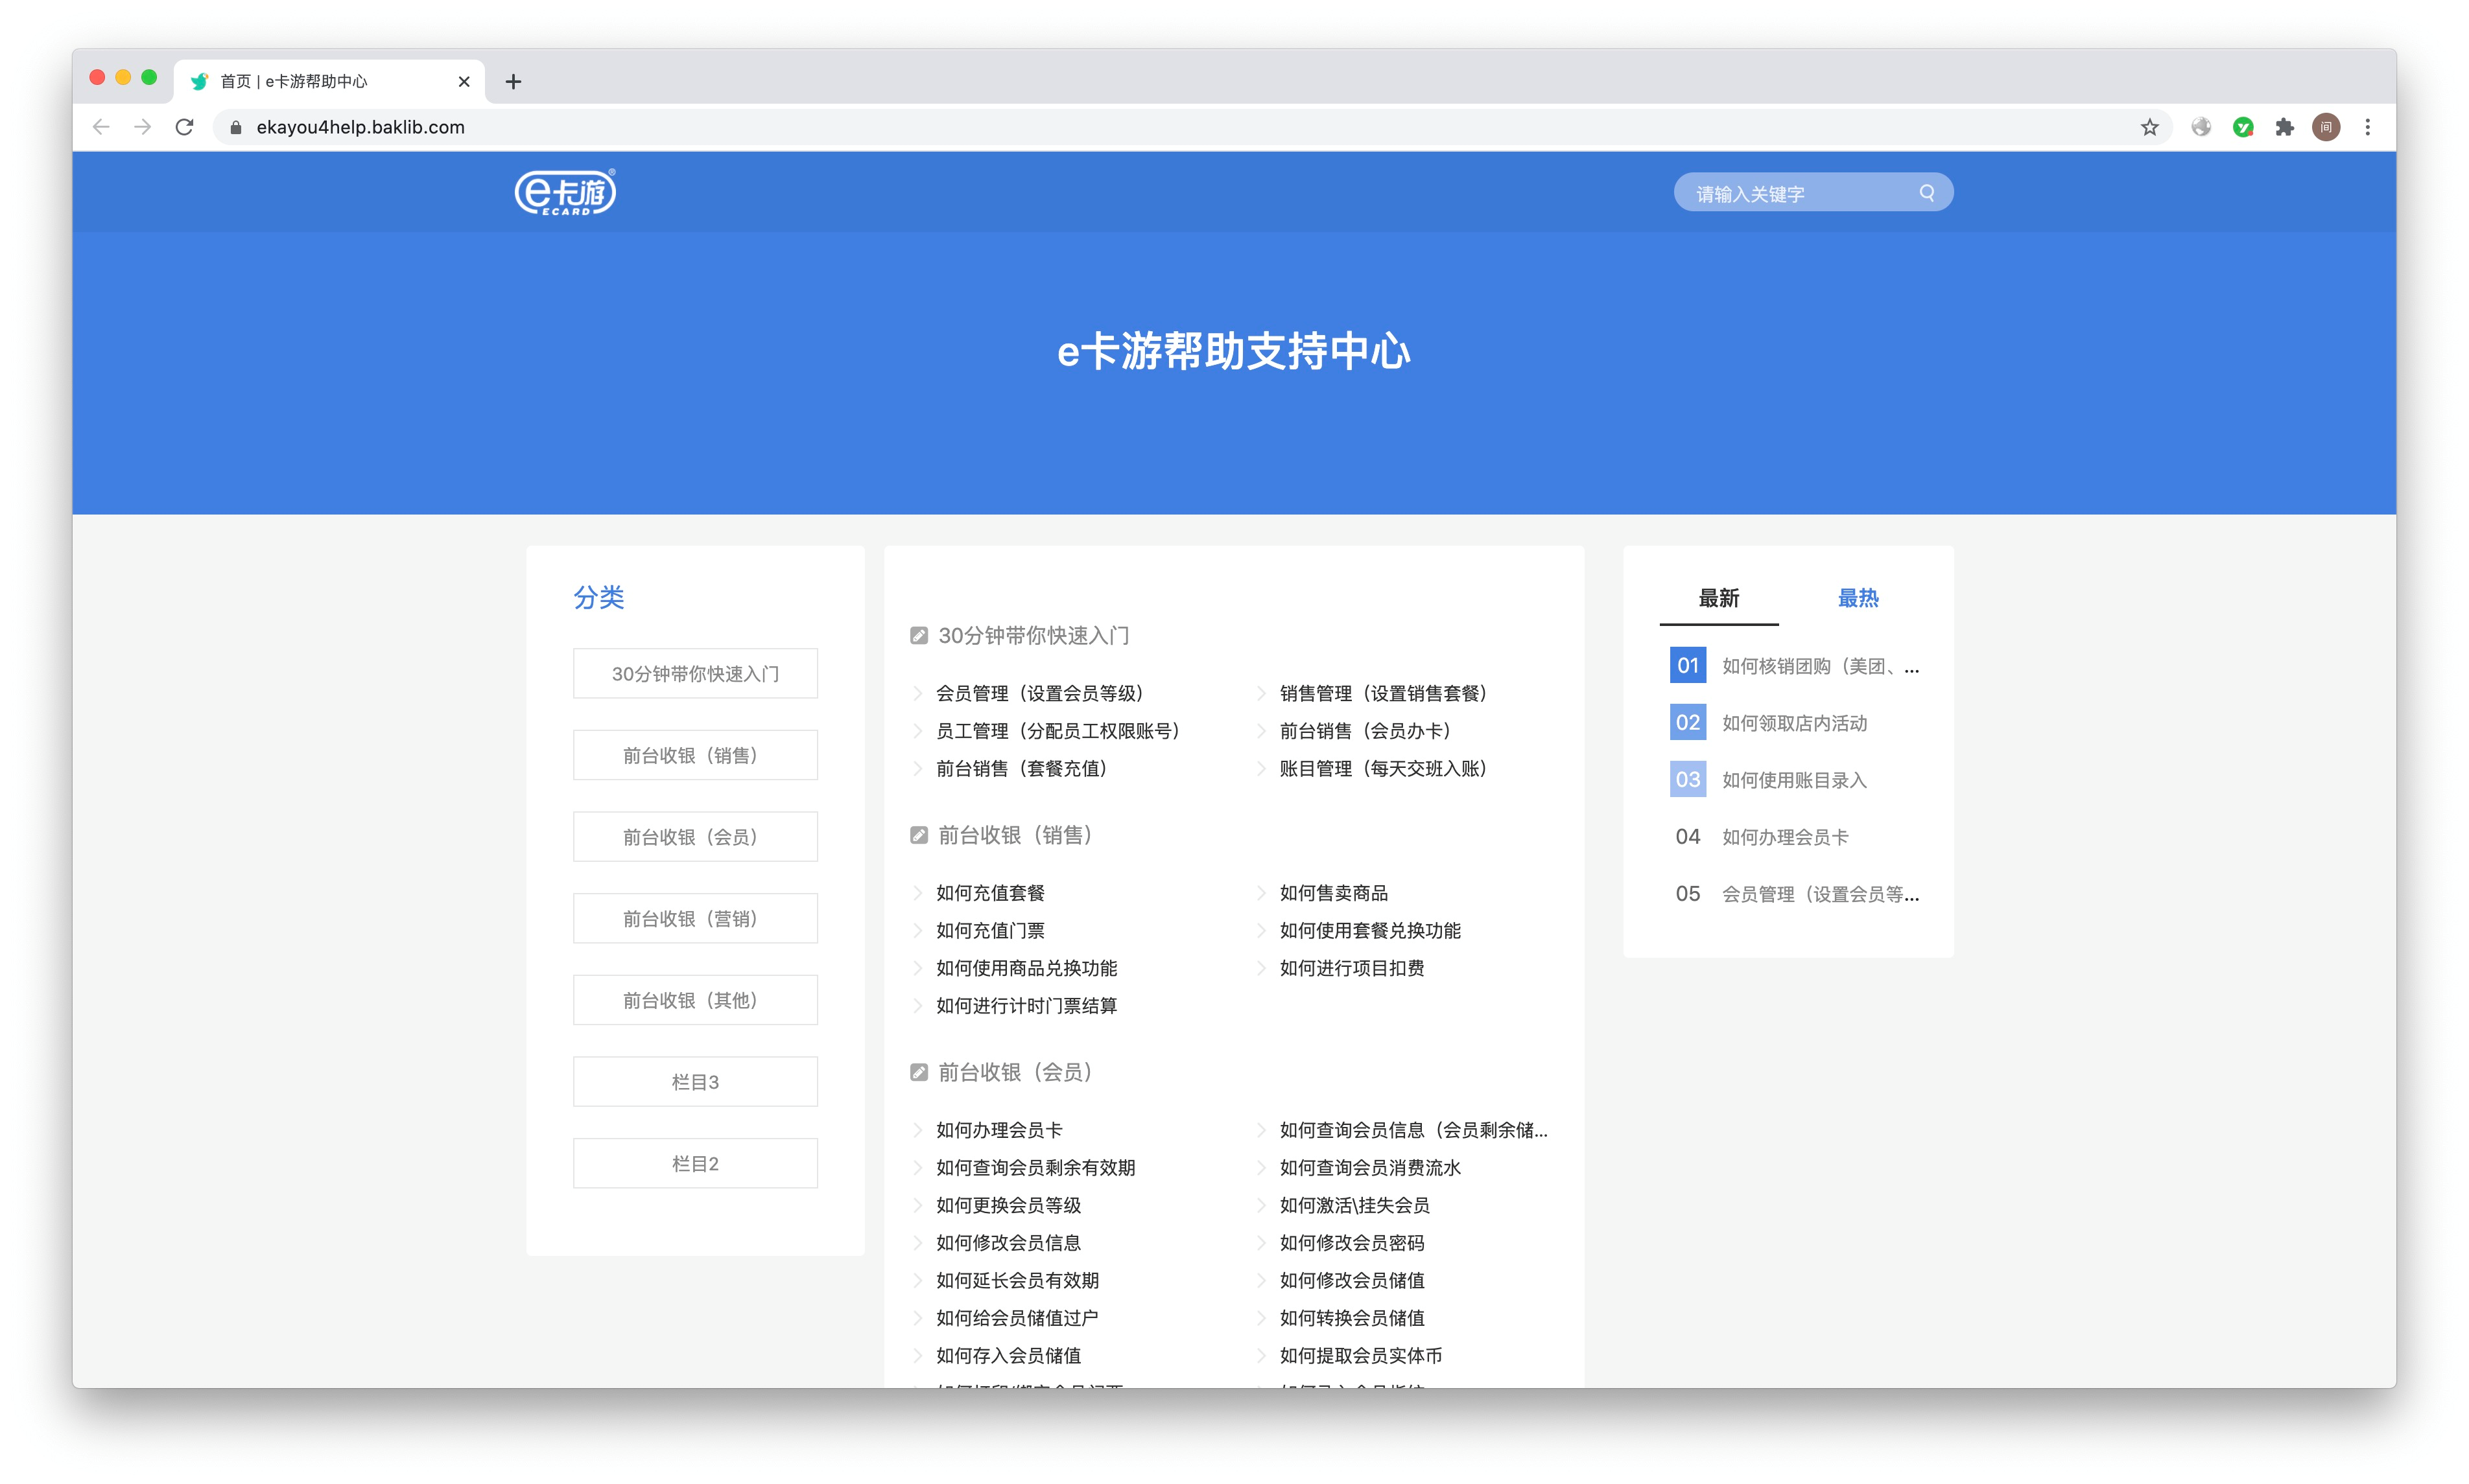Image resolution: width=2469 pixels, height=1484 pixels.
Task: Click the green checkmark extension icon
Action: pyautogui.click(x=2243, y=127)
